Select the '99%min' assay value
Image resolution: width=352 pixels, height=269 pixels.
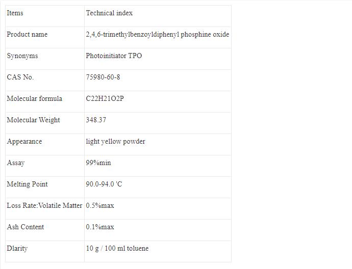click(98, 163)
